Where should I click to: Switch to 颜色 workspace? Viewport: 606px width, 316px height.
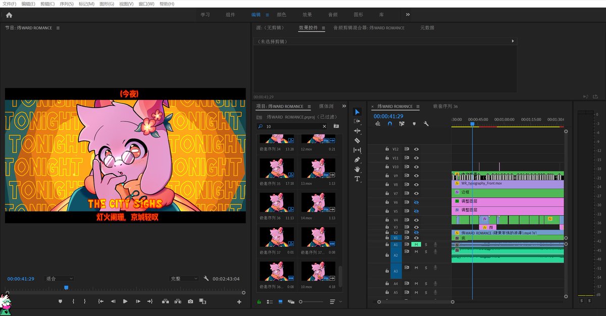coord(281,15)
